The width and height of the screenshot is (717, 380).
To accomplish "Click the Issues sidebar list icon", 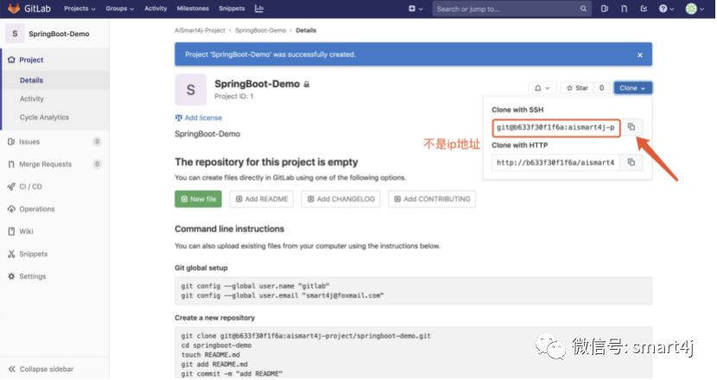I will click(x=11, y=142).
